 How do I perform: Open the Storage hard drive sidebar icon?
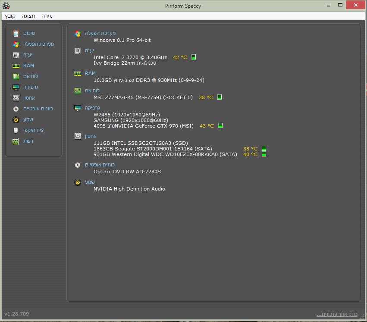coord(16,98)
